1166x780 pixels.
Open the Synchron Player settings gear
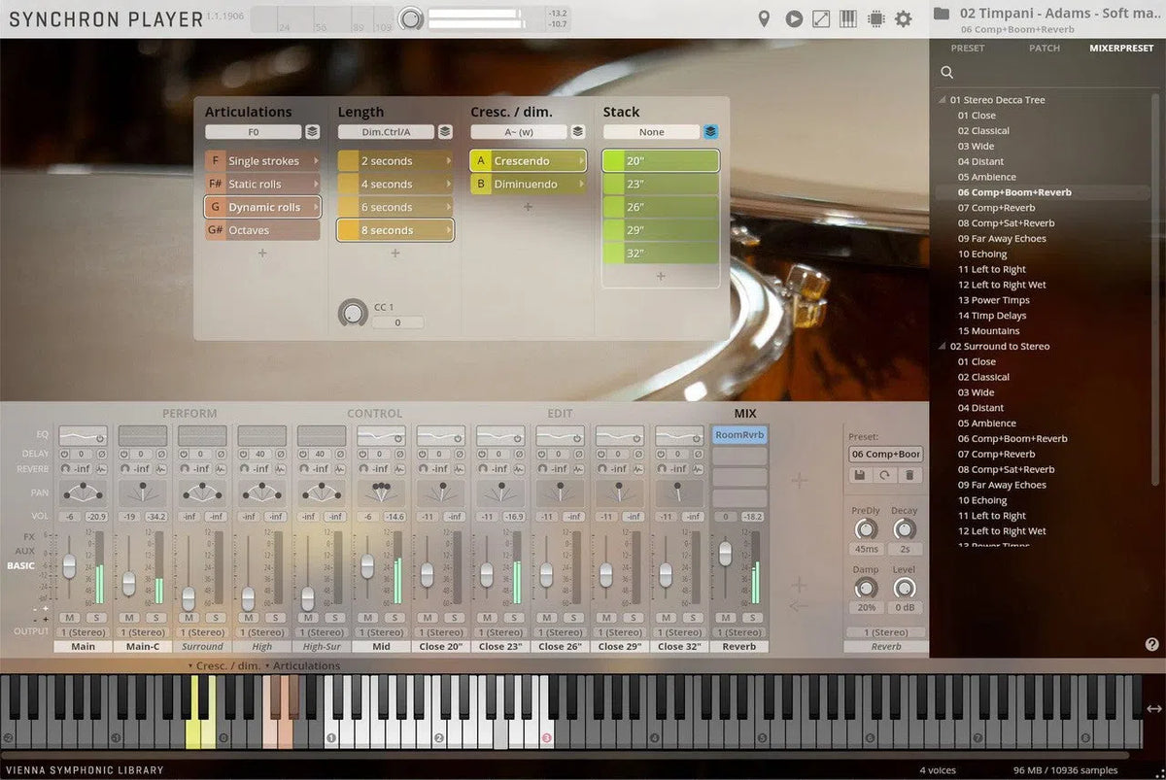pyautogui.click(x=902, y=17)
